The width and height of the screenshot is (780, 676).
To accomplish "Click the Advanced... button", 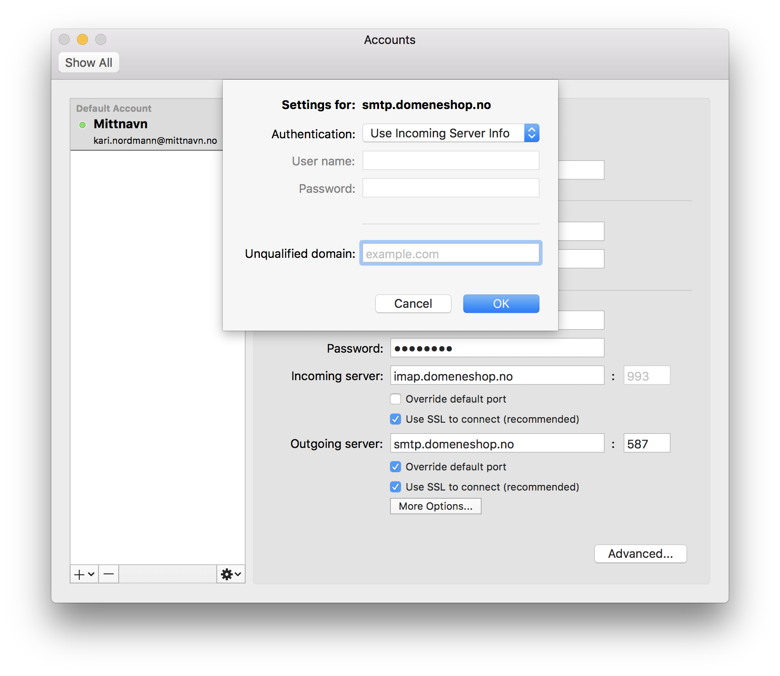I will [x=641, y=554].
